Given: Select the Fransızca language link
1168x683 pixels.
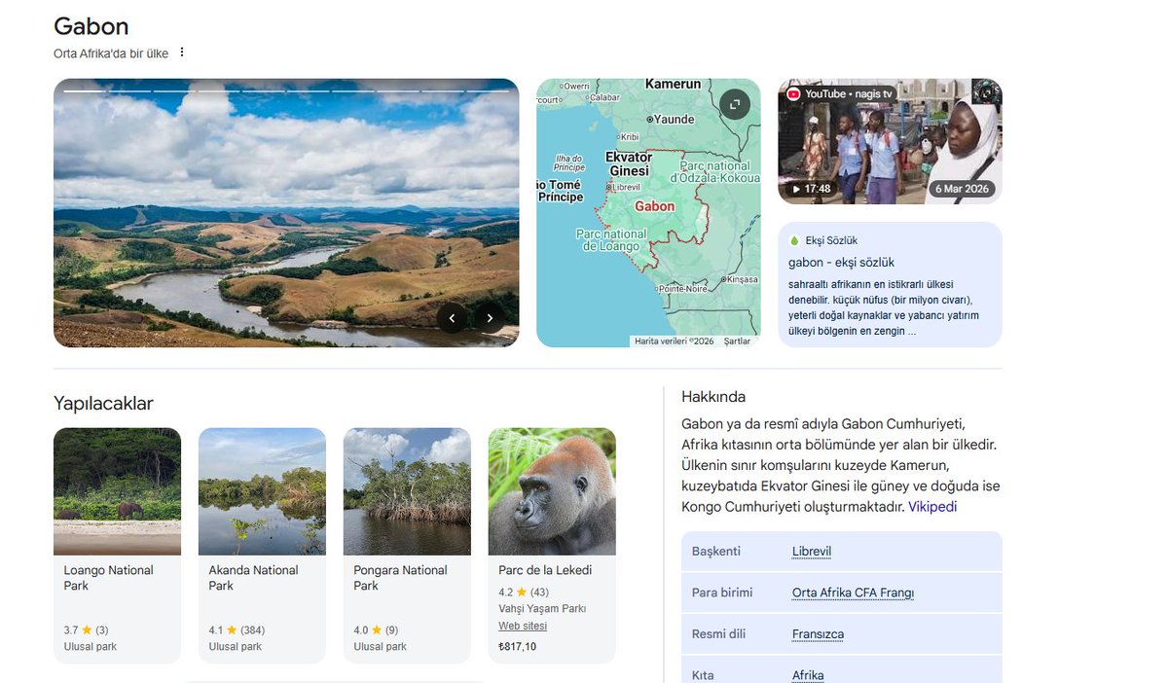Looking at the screenshot, I should pos(818,634).
